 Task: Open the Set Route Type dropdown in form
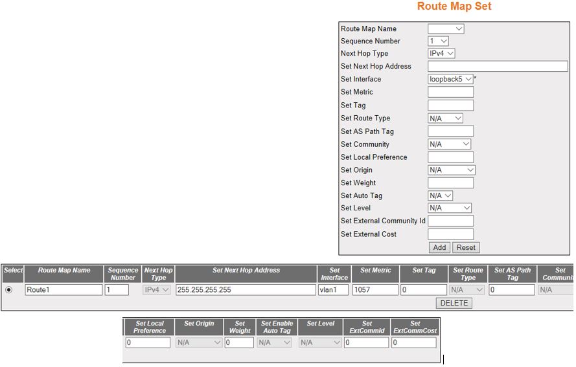point(446,118)
